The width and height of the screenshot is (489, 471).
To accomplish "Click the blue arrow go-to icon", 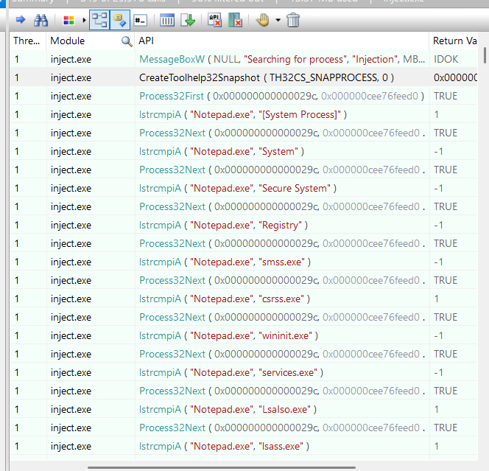I will click(19, 20).
